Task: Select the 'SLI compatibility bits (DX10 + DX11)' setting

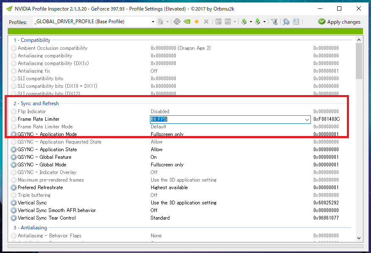Action: point(57,86)
